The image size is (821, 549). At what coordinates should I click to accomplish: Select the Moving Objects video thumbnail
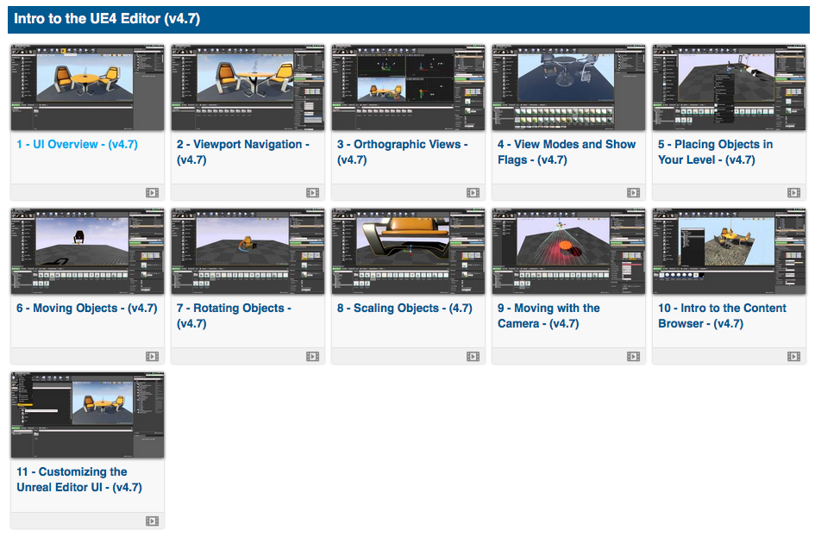click(x=87, y=251)
